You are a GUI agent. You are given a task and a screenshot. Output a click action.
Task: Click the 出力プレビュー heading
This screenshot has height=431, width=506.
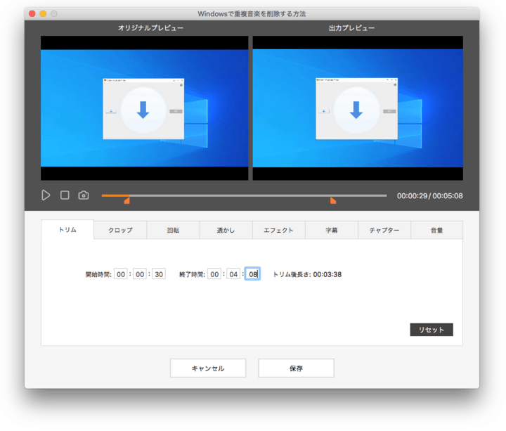352,28
